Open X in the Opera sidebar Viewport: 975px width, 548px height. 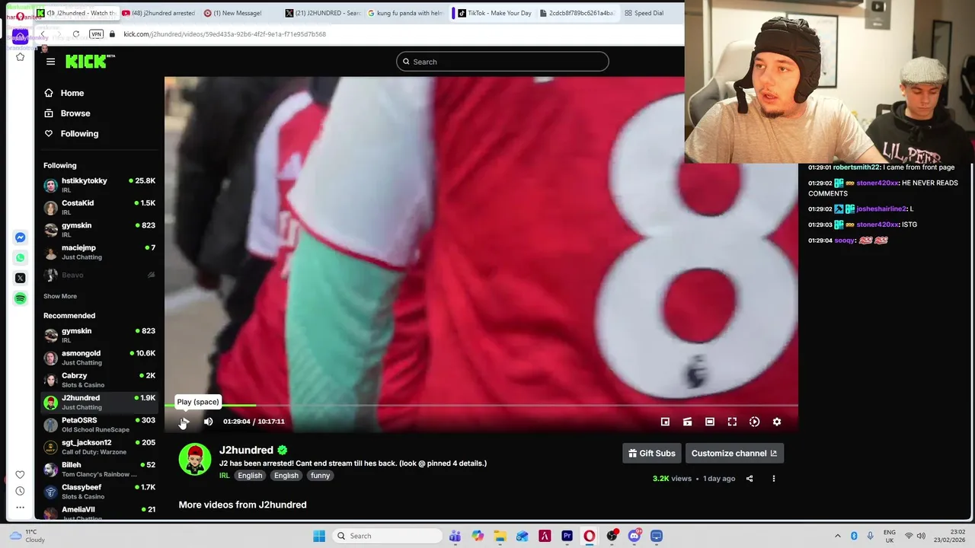coord(21,278)
